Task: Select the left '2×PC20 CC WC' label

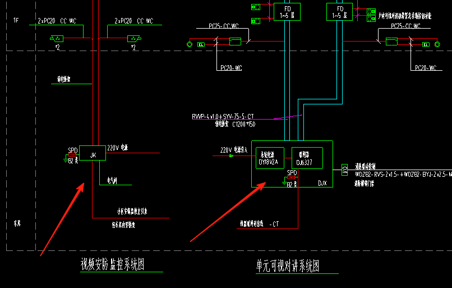Action: [x=57, y=21]
